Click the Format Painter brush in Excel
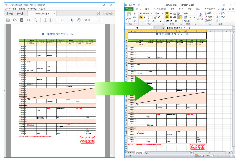 [134, 21]
